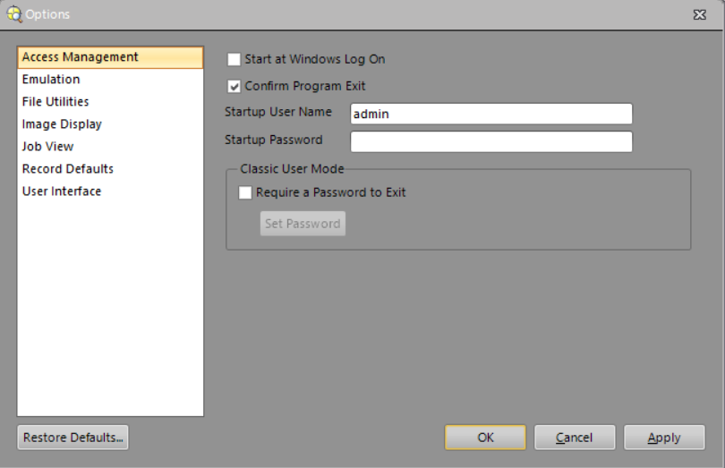
Task: Cancel the Options dialog
Action: pos(575,438)
